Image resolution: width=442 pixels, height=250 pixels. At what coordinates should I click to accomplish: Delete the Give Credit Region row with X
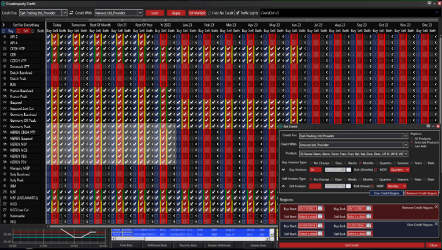tap(436, 224)
